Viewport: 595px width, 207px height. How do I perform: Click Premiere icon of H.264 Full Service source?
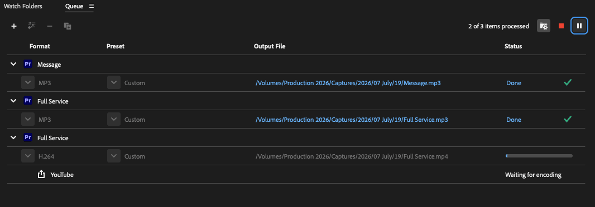[x=28, y=137]
